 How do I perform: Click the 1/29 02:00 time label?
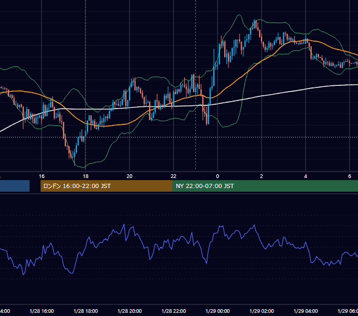click(262, 311)
